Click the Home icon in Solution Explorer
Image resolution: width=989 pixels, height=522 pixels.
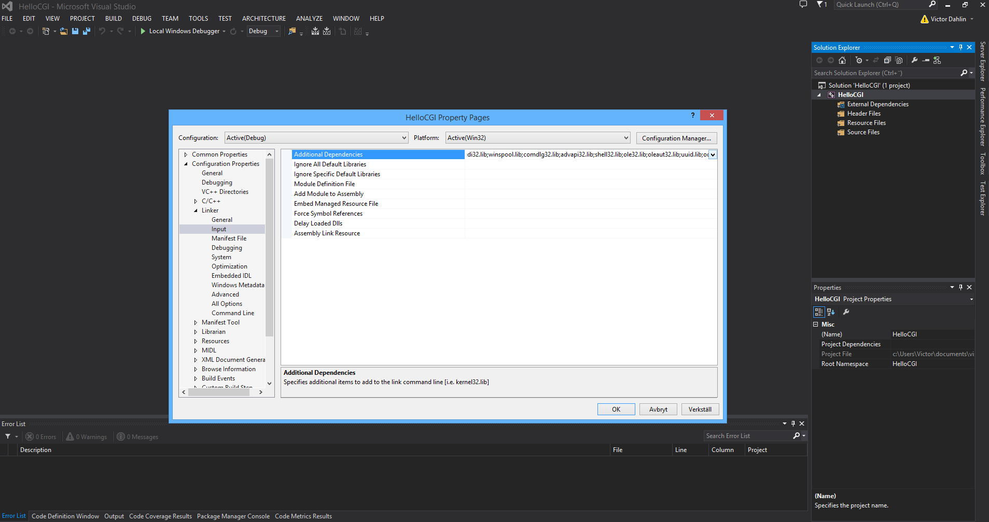(842, 60)
